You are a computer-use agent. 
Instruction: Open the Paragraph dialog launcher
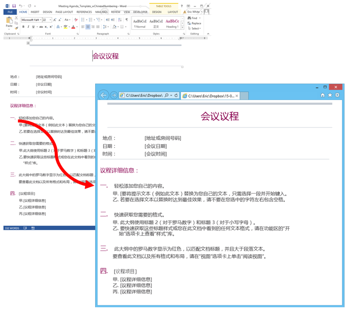(128, 34)
